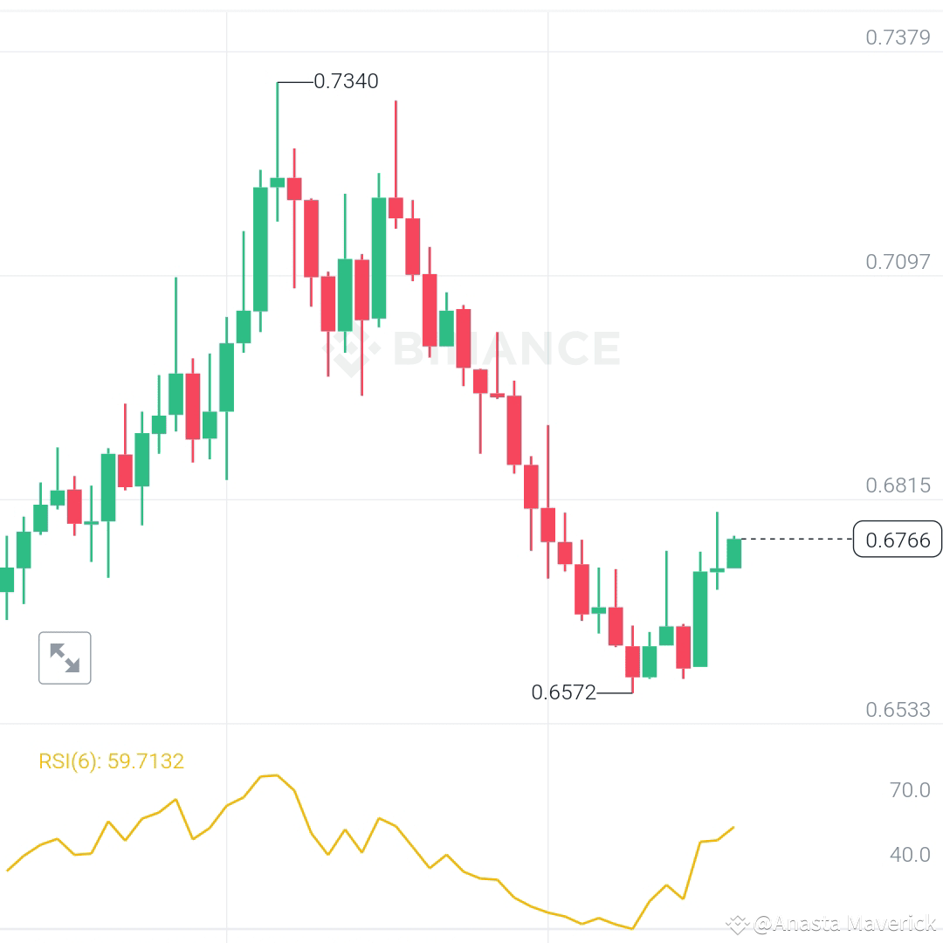Click the current price tag showing 0.6766
Viewport: 943px width, 943px height.
898,540
